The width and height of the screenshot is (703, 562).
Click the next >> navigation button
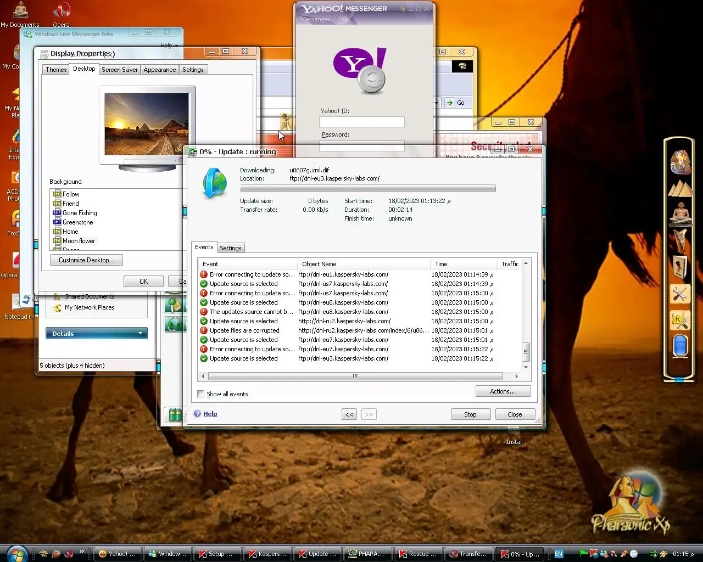pos(369,414)
